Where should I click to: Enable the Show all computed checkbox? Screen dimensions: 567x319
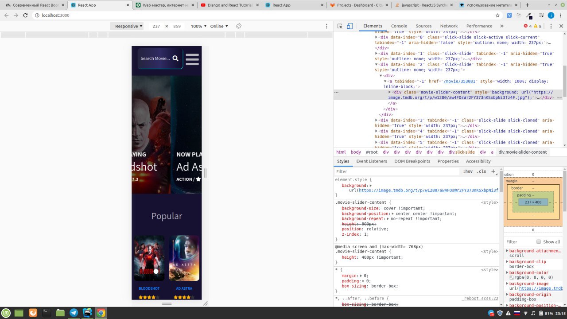click(539, 242)
